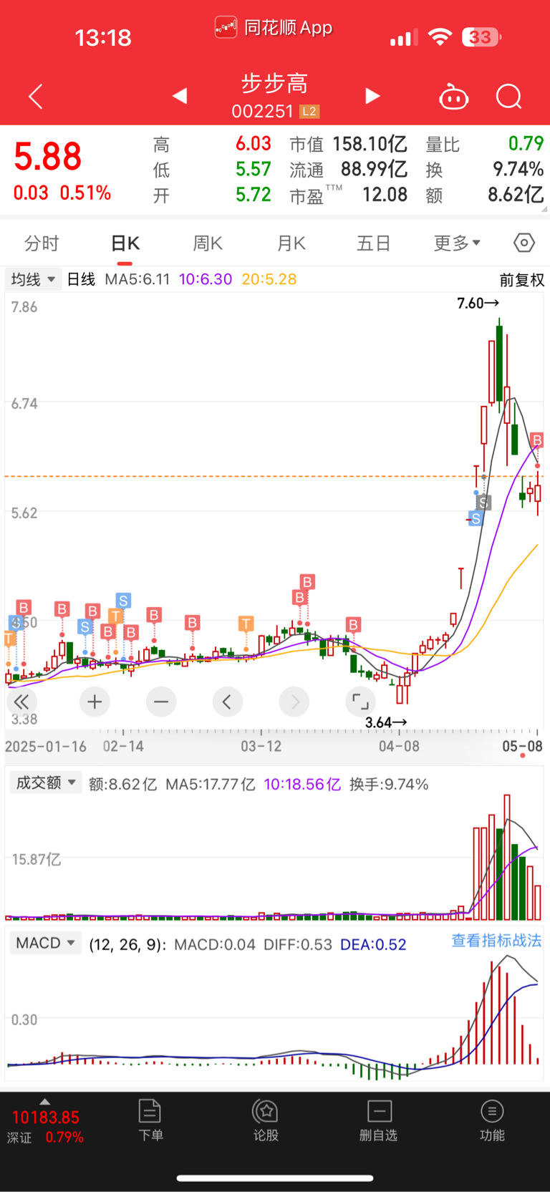Tap 量比 0.79 value

click(526, 144)
